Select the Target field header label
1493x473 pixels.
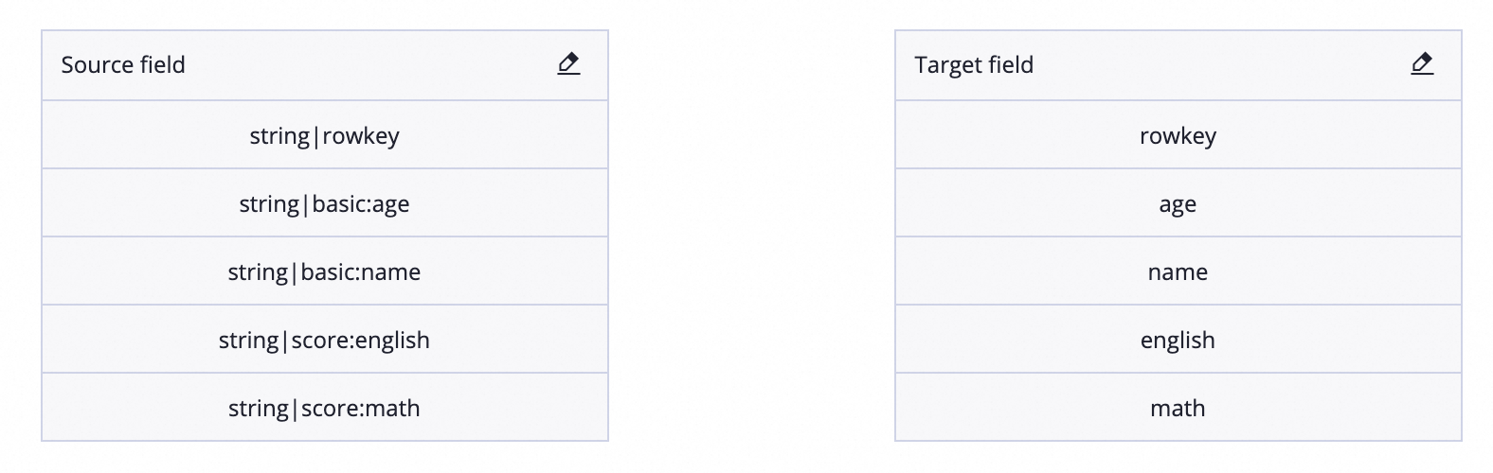click(974, 65)
